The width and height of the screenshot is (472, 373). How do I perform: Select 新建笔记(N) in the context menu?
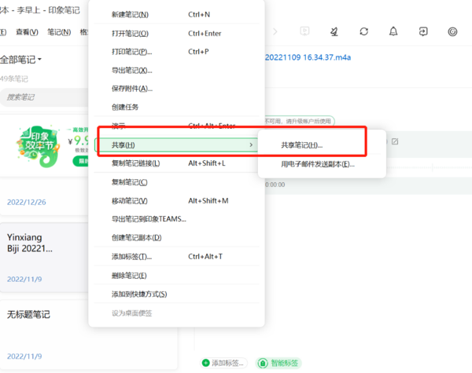pyautogui.click(x=129, y=15)
